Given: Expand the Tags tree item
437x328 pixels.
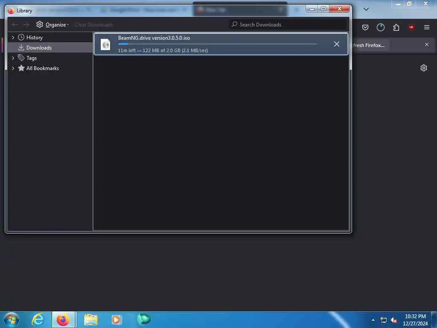Looking at the screenshot, I should pyautogui.click(x=13, y=58).
